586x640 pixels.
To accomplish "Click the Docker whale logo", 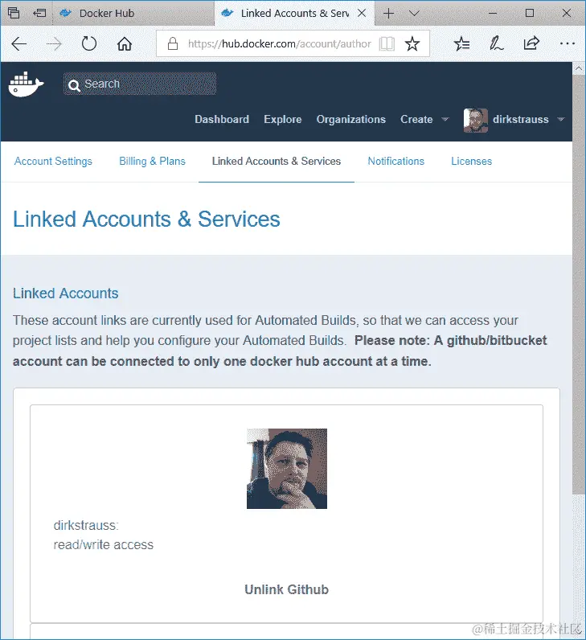I will coord(26,84).
